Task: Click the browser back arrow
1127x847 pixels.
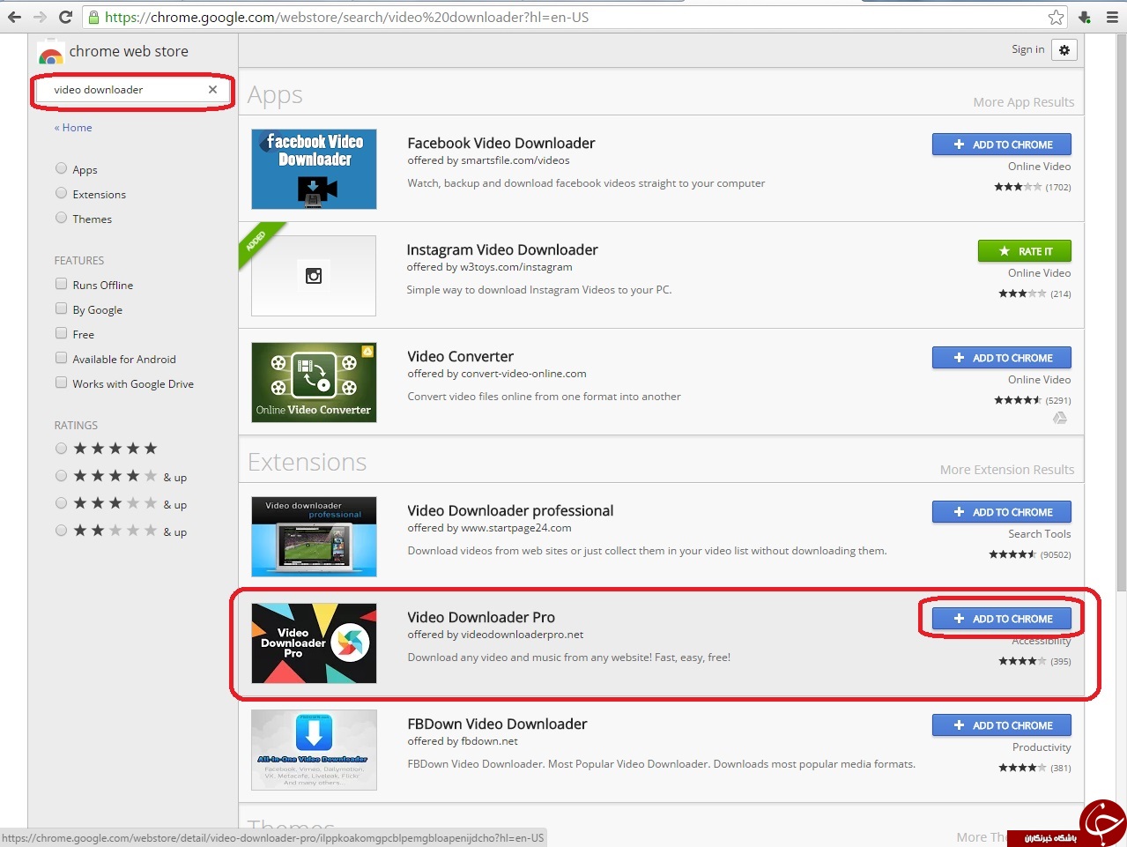Action: pyautogui.click(x=14, y=17)
